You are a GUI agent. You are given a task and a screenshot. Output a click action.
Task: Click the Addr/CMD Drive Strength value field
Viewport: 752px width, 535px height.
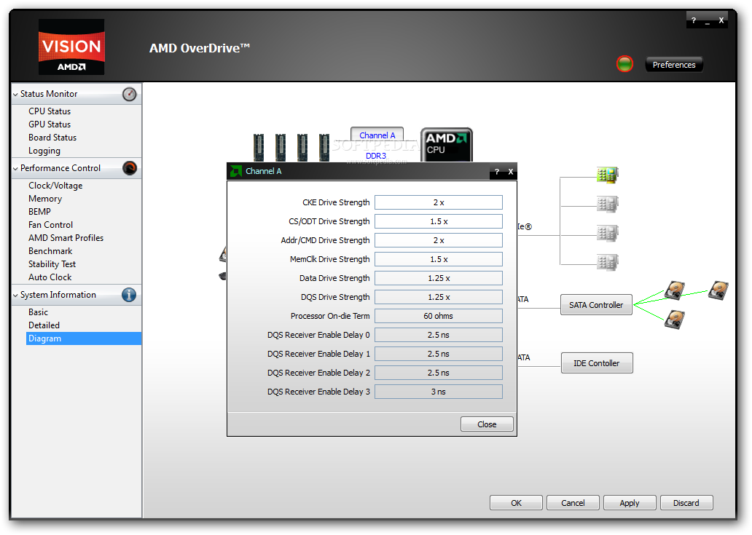pyautogui.click(x=439, y=240)
